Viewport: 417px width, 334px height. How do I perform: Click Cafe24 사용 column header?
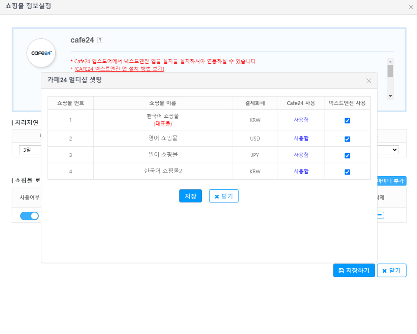click(x=301, y=103)
